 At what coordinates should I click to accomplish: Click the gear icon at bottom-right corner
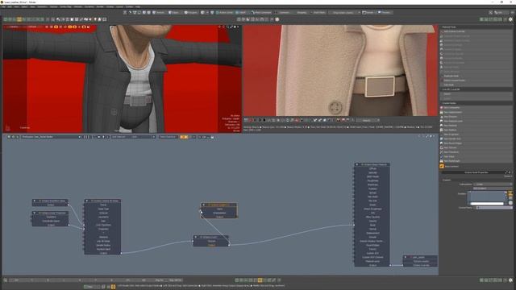[510, 280]
